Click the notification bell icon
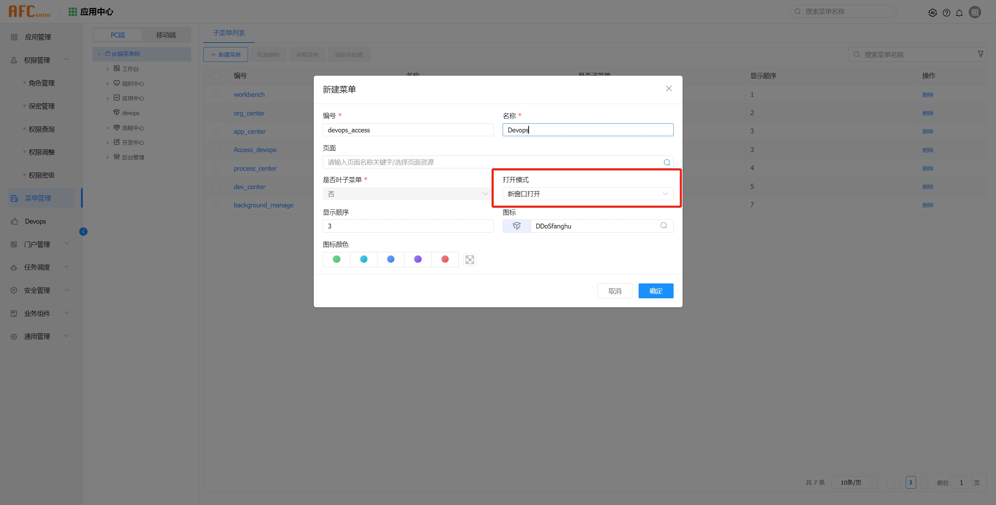 [959, 13]
